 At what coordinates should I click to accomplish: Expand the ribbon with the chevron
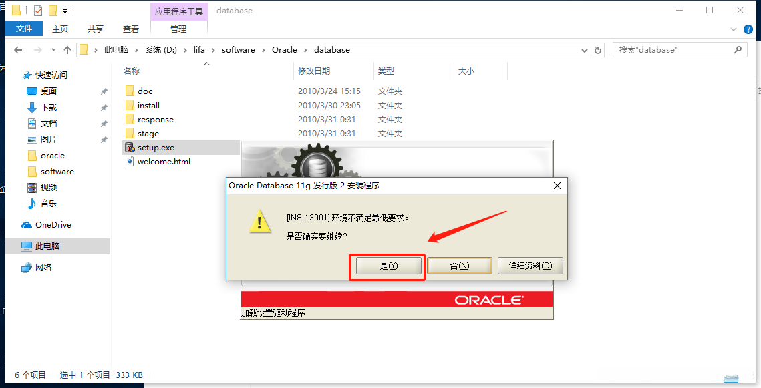[x=734, y=29]
